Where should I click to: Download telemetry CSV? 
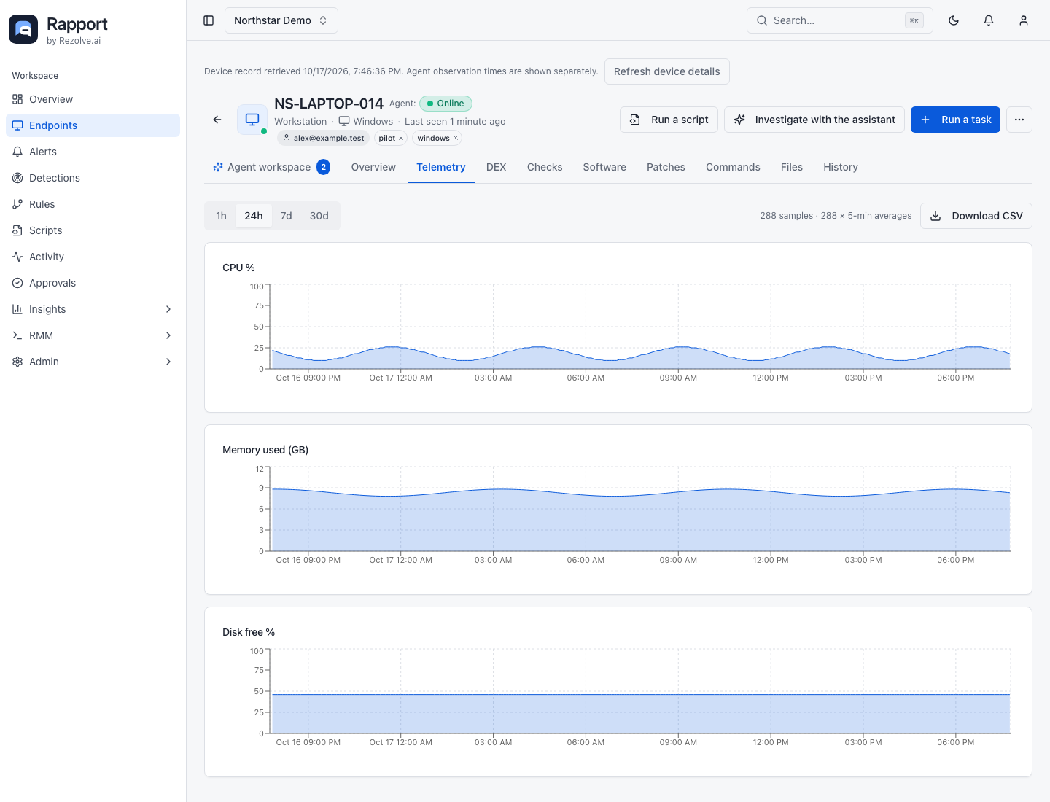[976, 216]
